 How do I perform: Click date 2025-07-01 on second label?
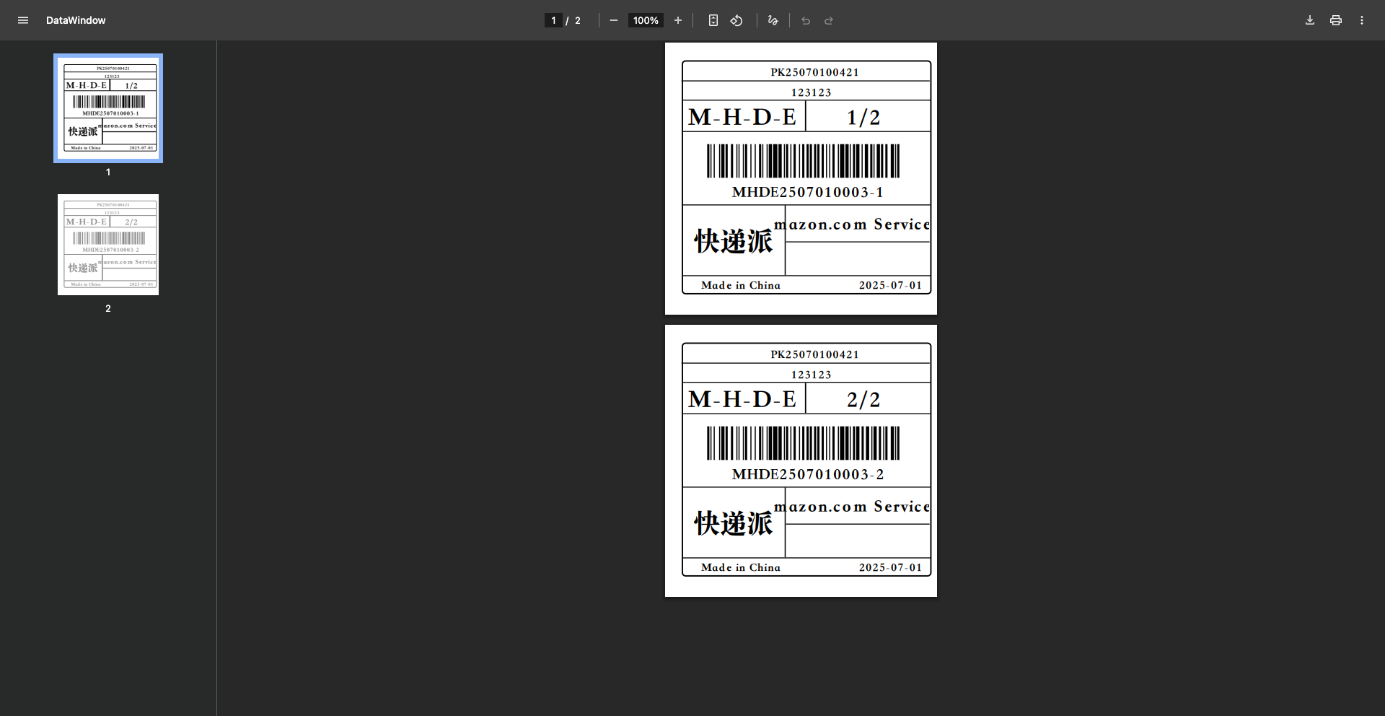890,567
